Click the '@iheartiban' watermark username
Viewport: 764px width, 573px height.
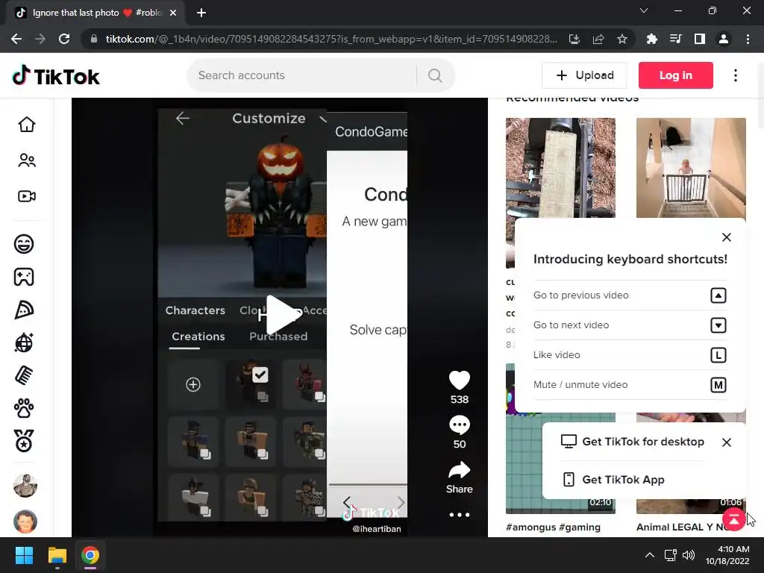[x=377, y=529]
